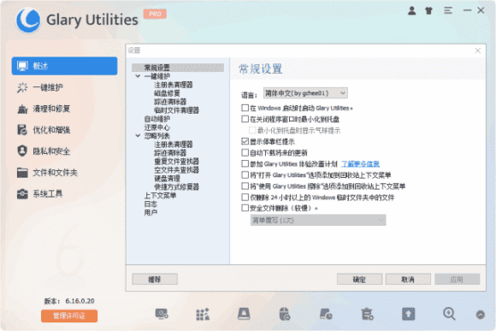This screenshot has height=331, width=496.
Task: Select 用户 in the settings tree
Action: pos(151,213)
